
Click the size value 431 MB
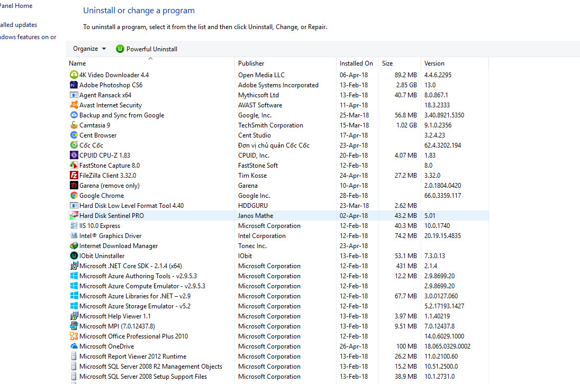406,266
